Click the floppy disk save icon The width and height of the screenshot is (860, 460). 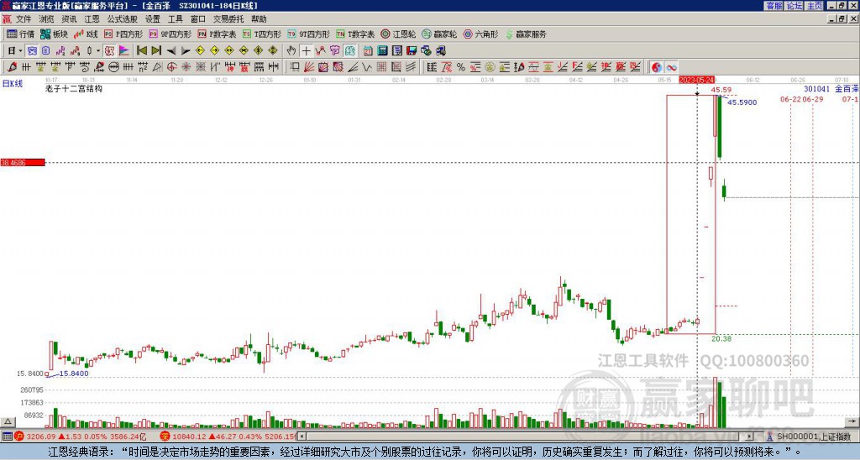tap(412, 51)
